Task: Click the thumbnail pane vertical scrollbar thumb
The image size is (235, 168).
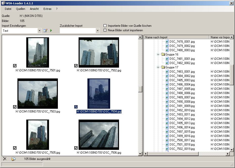Action: (x=140, y=89)
